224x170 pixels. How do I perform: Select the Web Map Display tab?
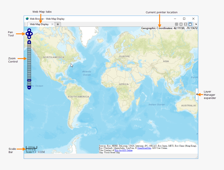[x=39, y=24]
